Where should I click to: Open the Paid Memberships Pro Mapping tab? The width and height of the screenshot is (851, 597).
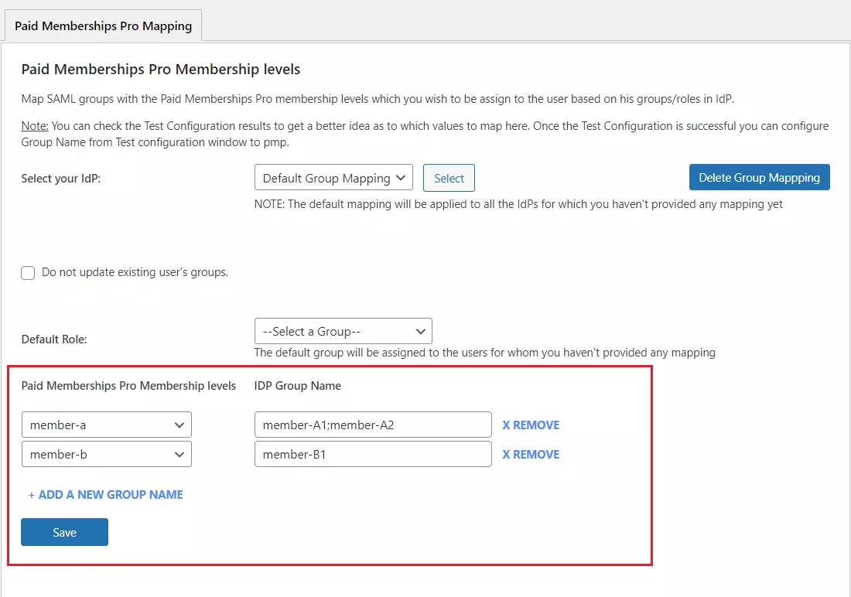[103, 26]
